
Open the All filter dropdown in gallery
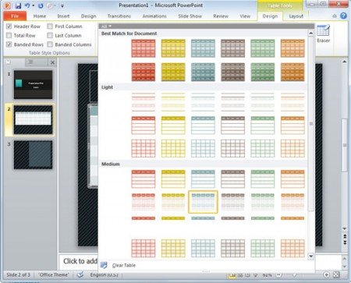tap(106, 27)
